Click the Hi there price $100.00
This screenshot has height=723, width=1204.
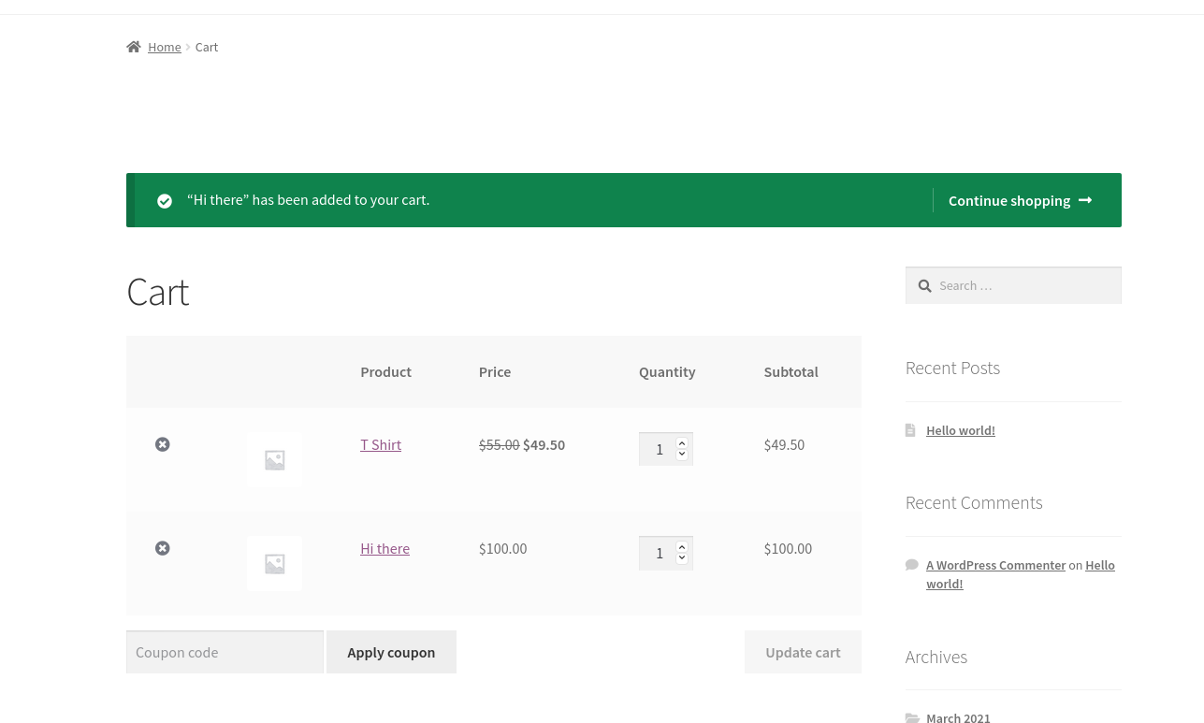(x=502, y=548)
